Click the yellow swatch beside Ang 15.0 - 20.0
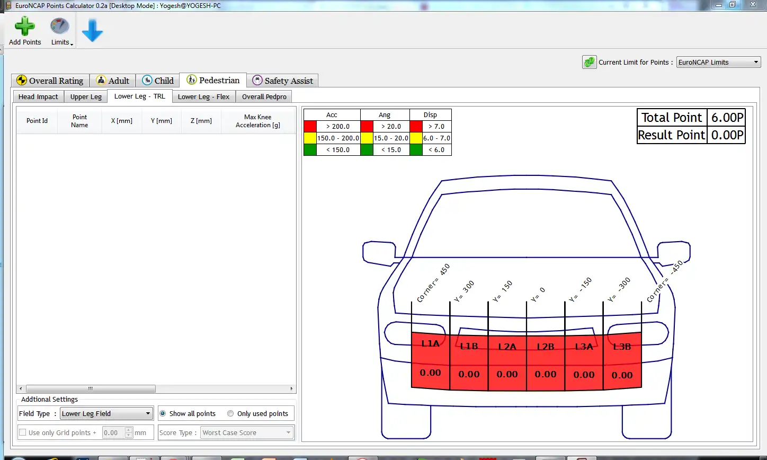 [367, 138]
